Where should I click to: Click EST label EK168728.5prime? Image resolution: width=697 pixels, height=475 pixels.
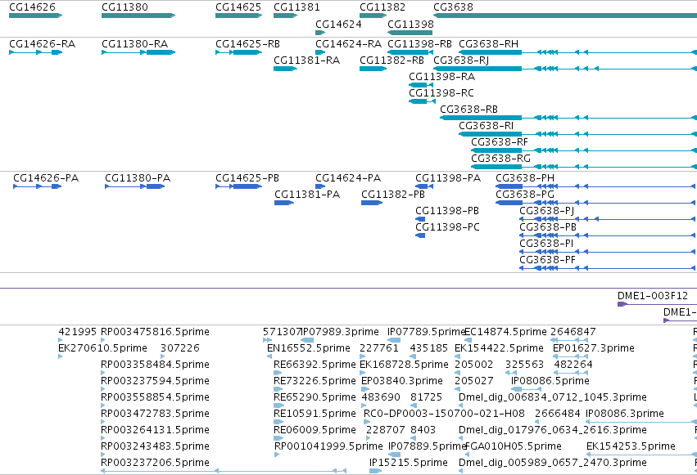pyautogui.click(x=404, y=365)
